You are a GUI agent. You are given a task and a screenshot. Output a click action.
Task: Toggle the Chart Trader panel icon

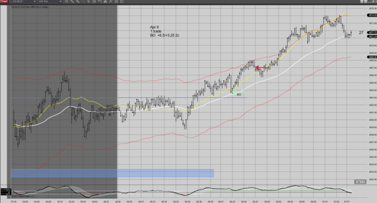100,2
